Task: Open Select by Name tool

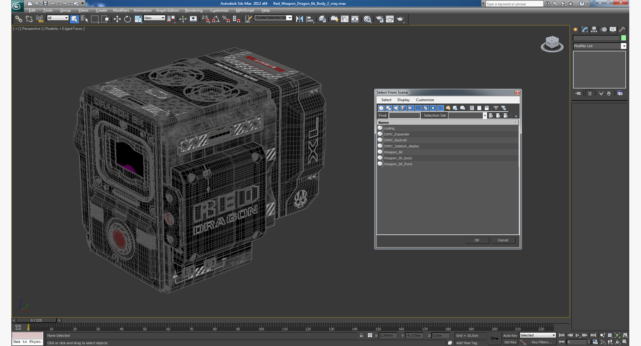Action: (x=84, y=19)
